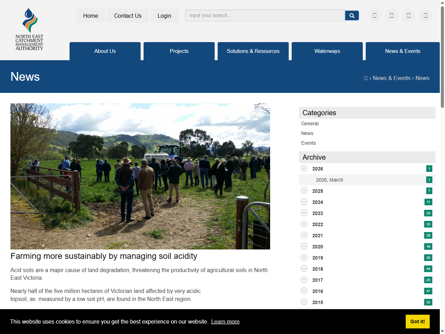Click the search magnifying glass icon
445x334 pixels.
(x=352, y=15)
